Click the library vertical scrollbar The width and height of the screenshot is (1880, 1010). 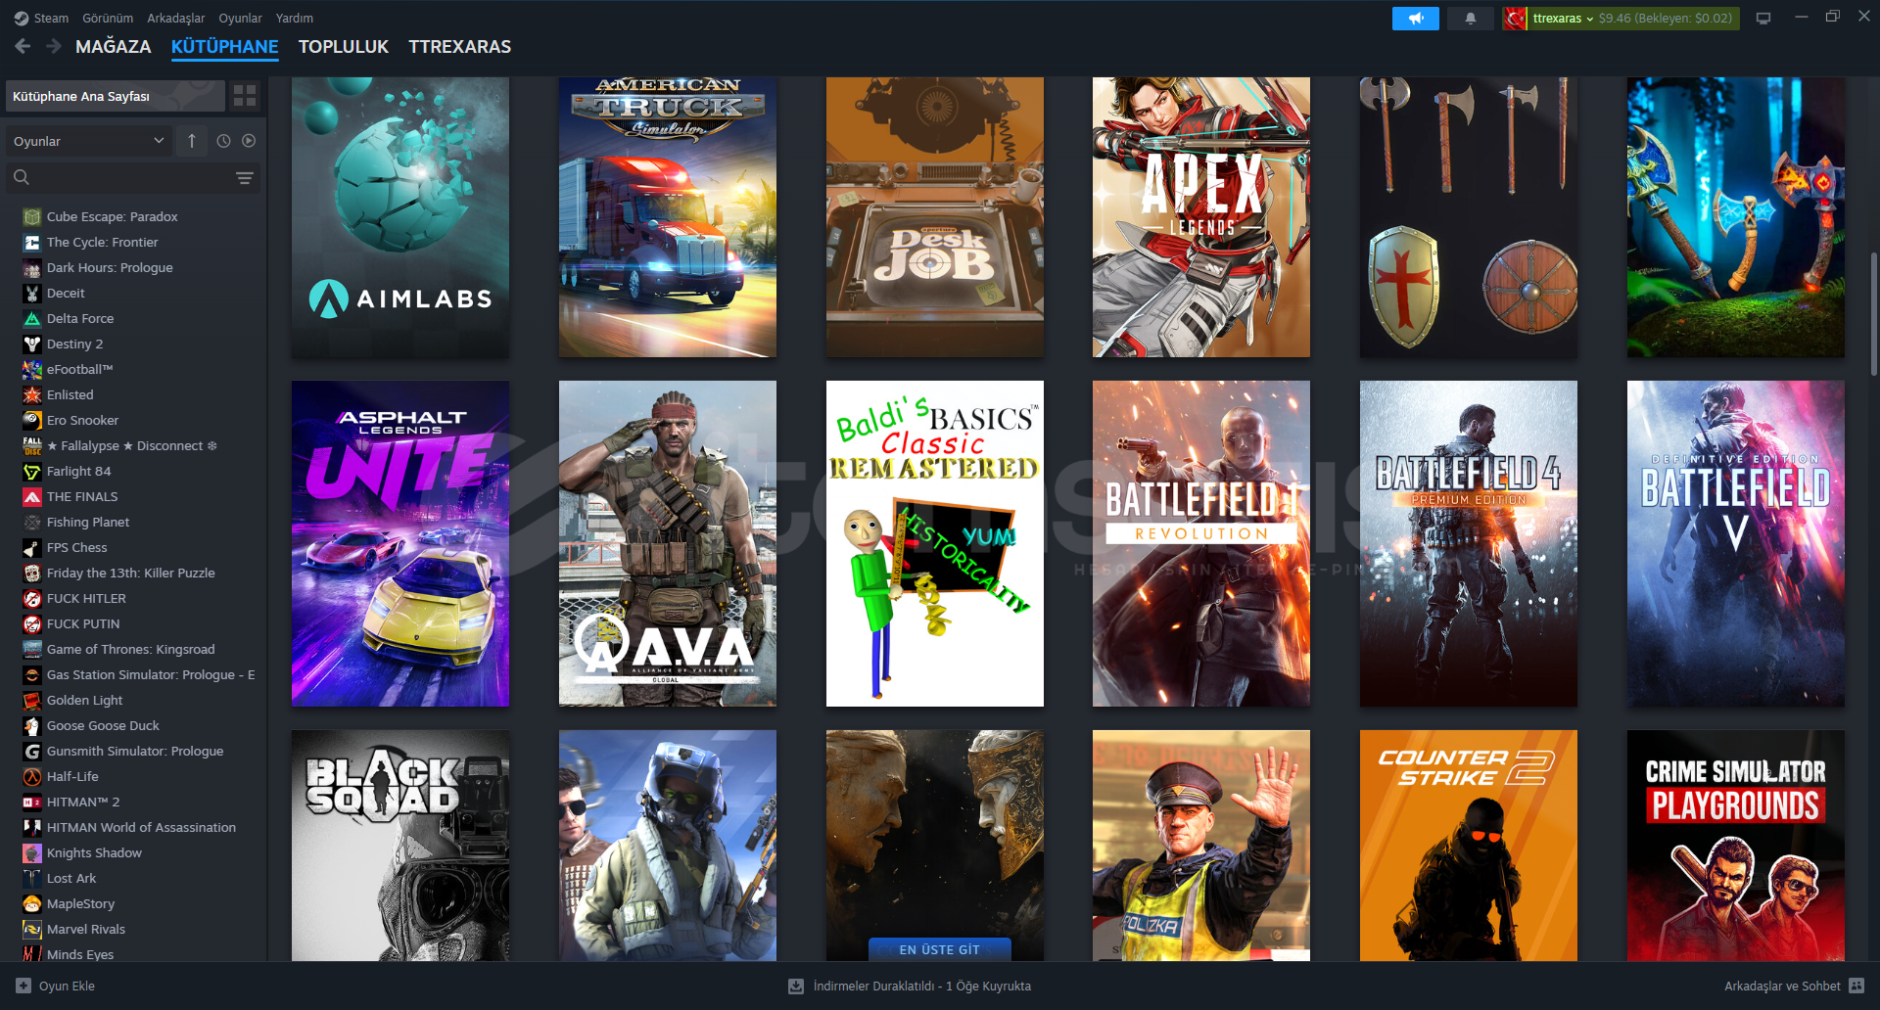(x=1873, y=313)
